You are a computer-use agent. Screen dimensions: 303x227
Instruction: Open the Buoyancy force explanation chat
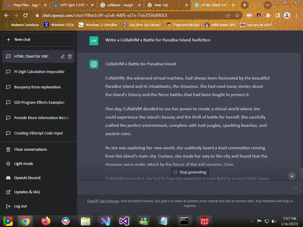tap(38, 87)
